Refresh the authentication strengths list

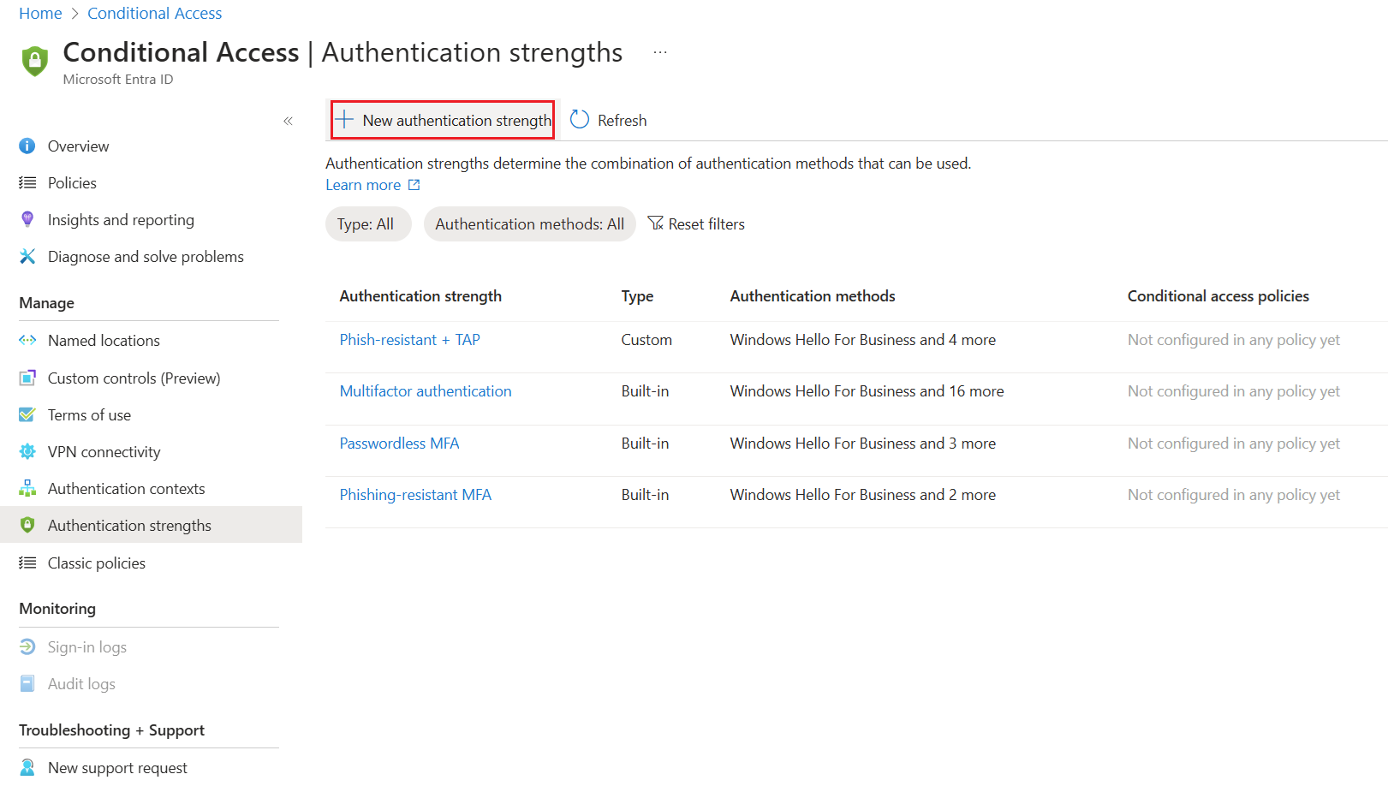pos(608,120)
